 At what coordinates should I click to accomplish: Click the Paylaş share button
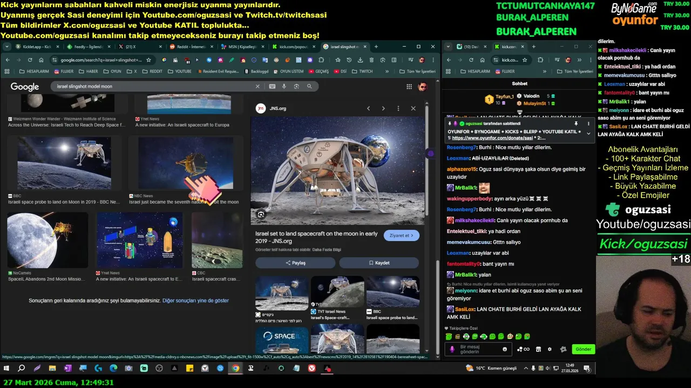(x=295, y=263)
